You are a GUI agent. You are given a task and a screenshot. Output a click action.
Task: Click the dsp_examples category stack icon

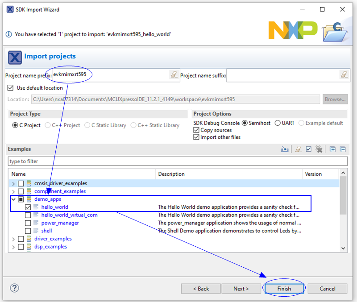[x=29, y=247]
